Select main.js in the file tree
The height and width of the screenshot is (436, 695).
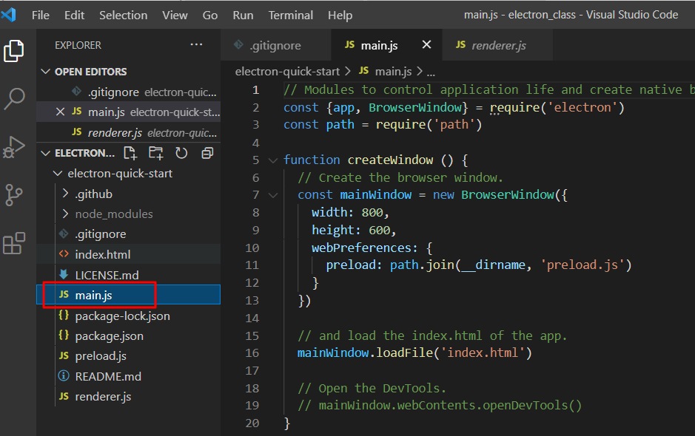tap(129, 295)
